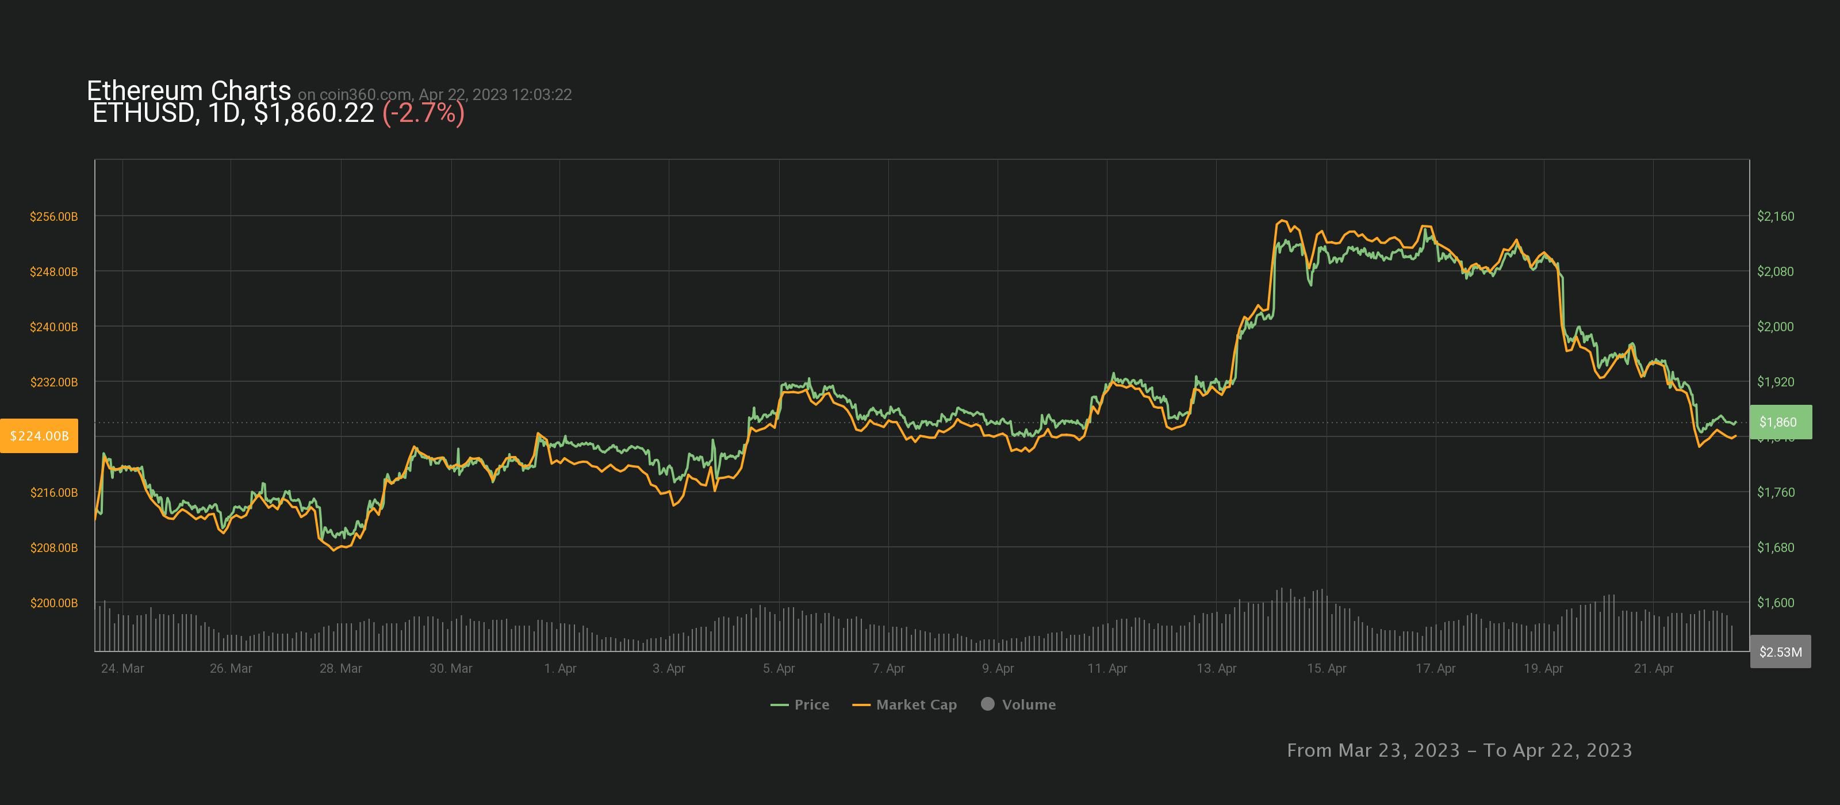This screenshot has width=1840, height=805.
Task: Click the 11. Apr date label
Action: tap(1107, 669)
